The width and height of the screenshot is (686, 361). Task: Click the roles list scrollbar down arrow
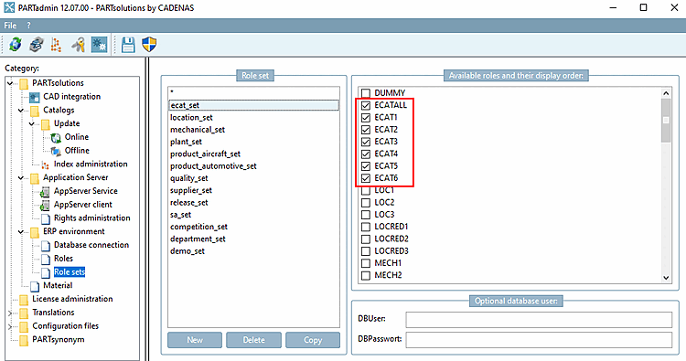click(x=666, y=278)
